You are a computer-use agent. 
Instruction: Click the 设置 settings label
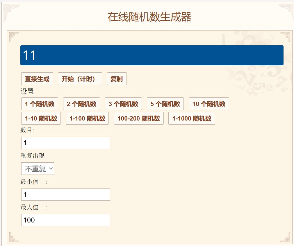[x=27, y=91]
